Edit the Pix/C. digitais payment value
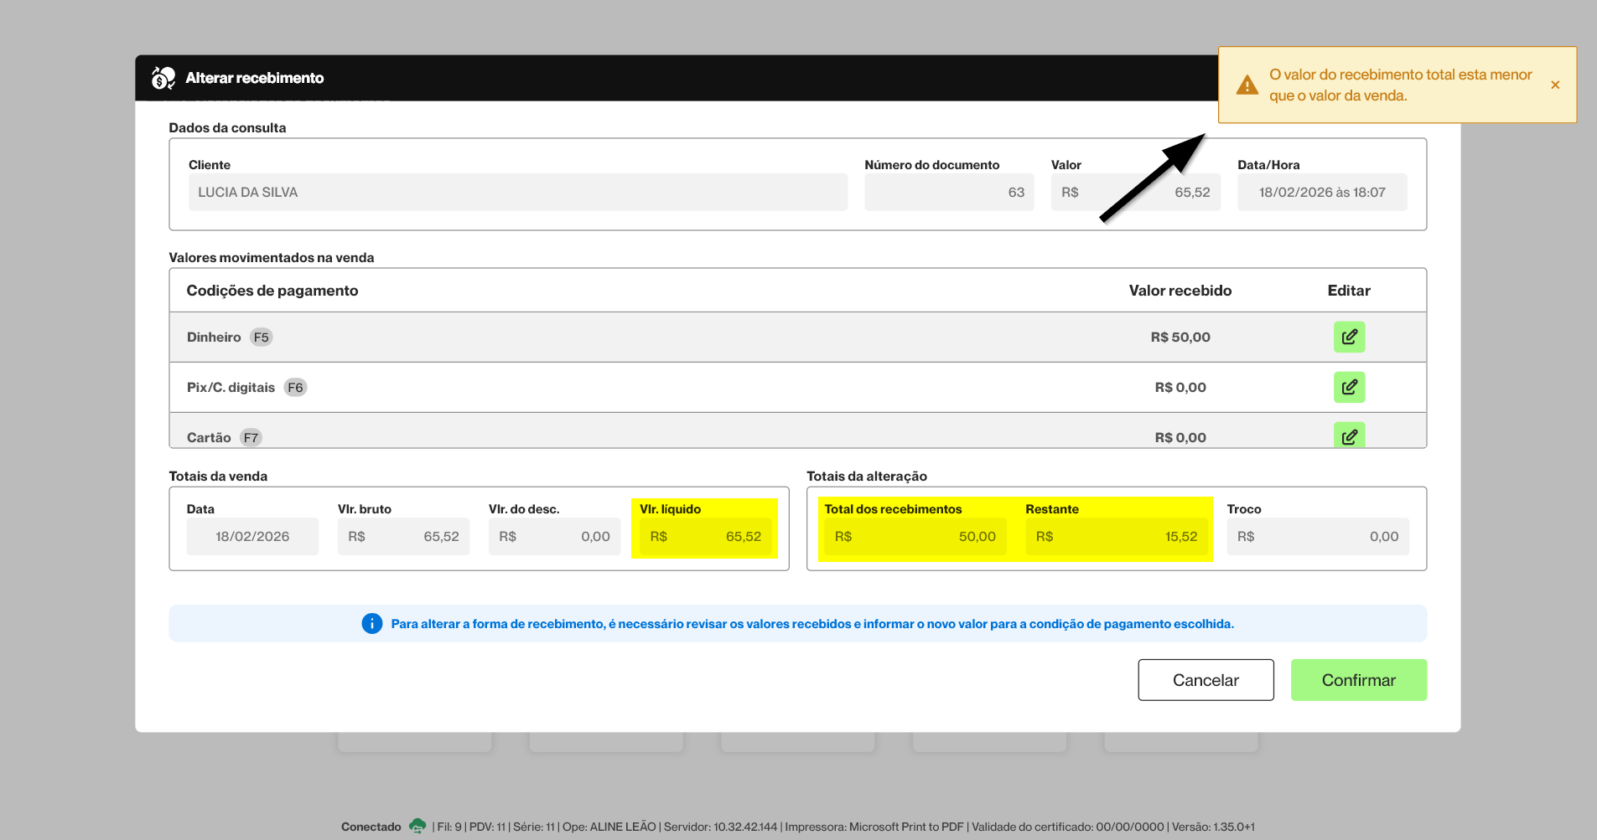The width and height of the screenshot is (1597, 840). coord(1349,387)
